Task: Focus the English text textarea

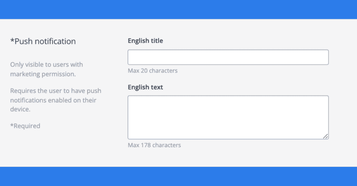Action: 228,117
